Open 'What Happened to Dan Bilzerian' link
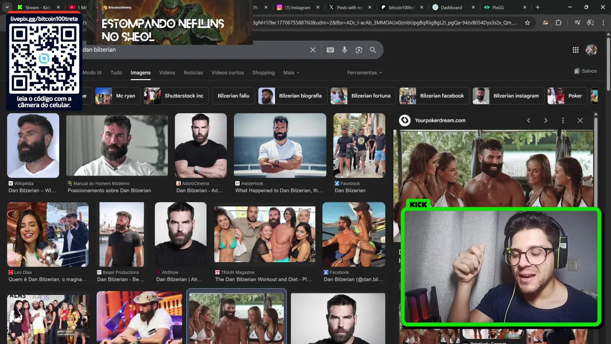The image size is (611, 344). click(279, 190)
